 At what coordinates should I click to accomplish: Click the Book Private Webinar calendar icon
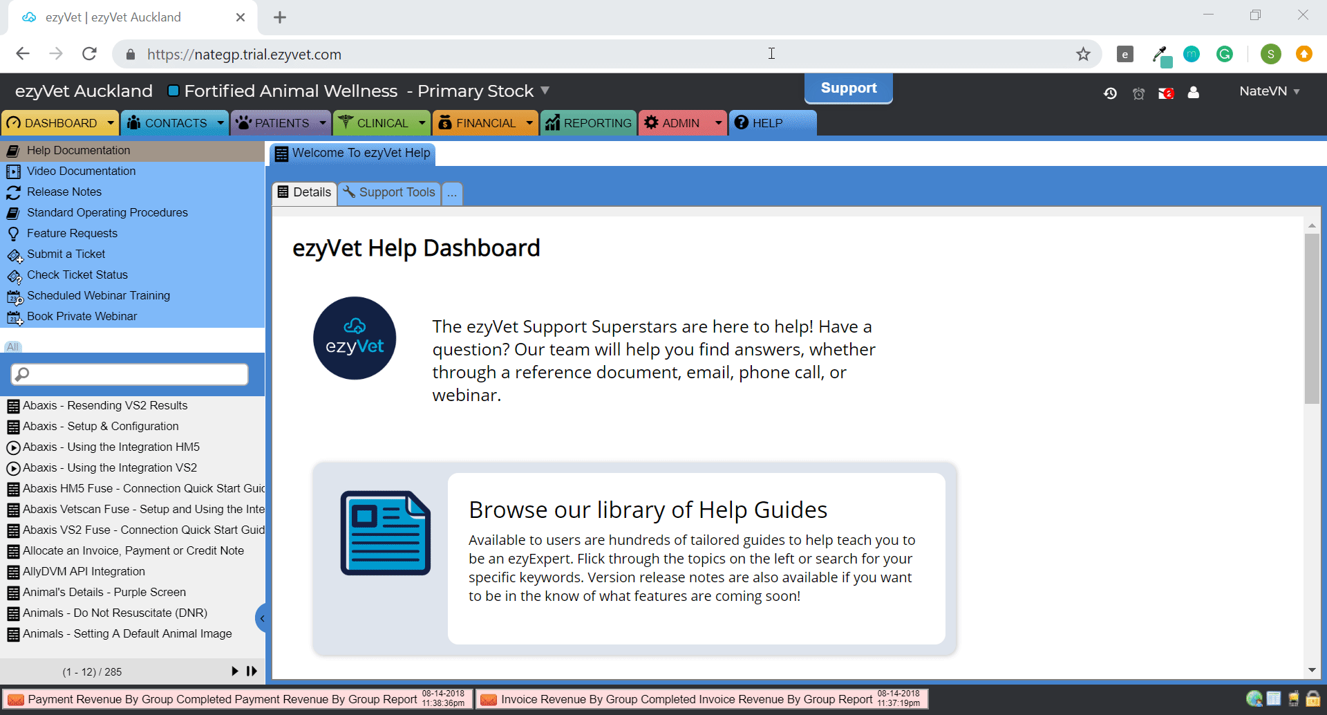(x=15, y=317)
